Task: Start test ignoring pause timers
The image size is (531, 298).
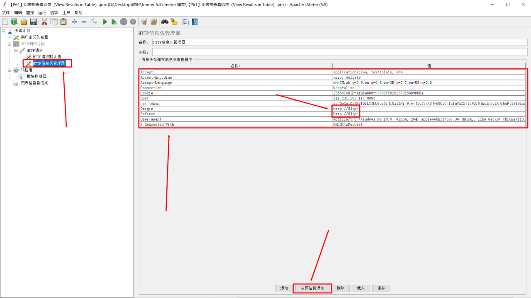Action: tap(114, 22)
